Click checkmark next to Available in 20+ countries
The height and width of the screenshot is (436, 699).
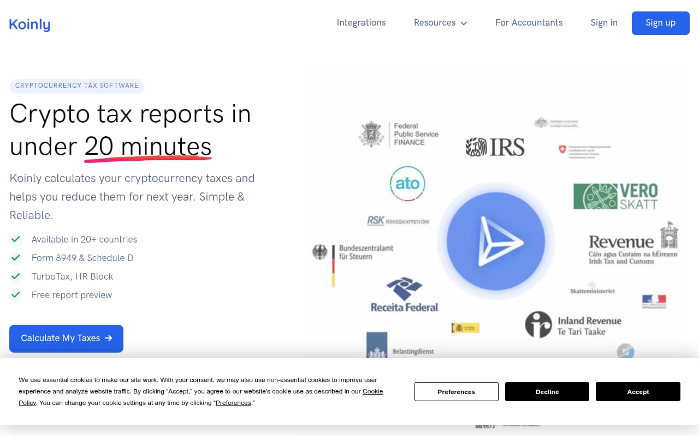[x=15, y=239]
